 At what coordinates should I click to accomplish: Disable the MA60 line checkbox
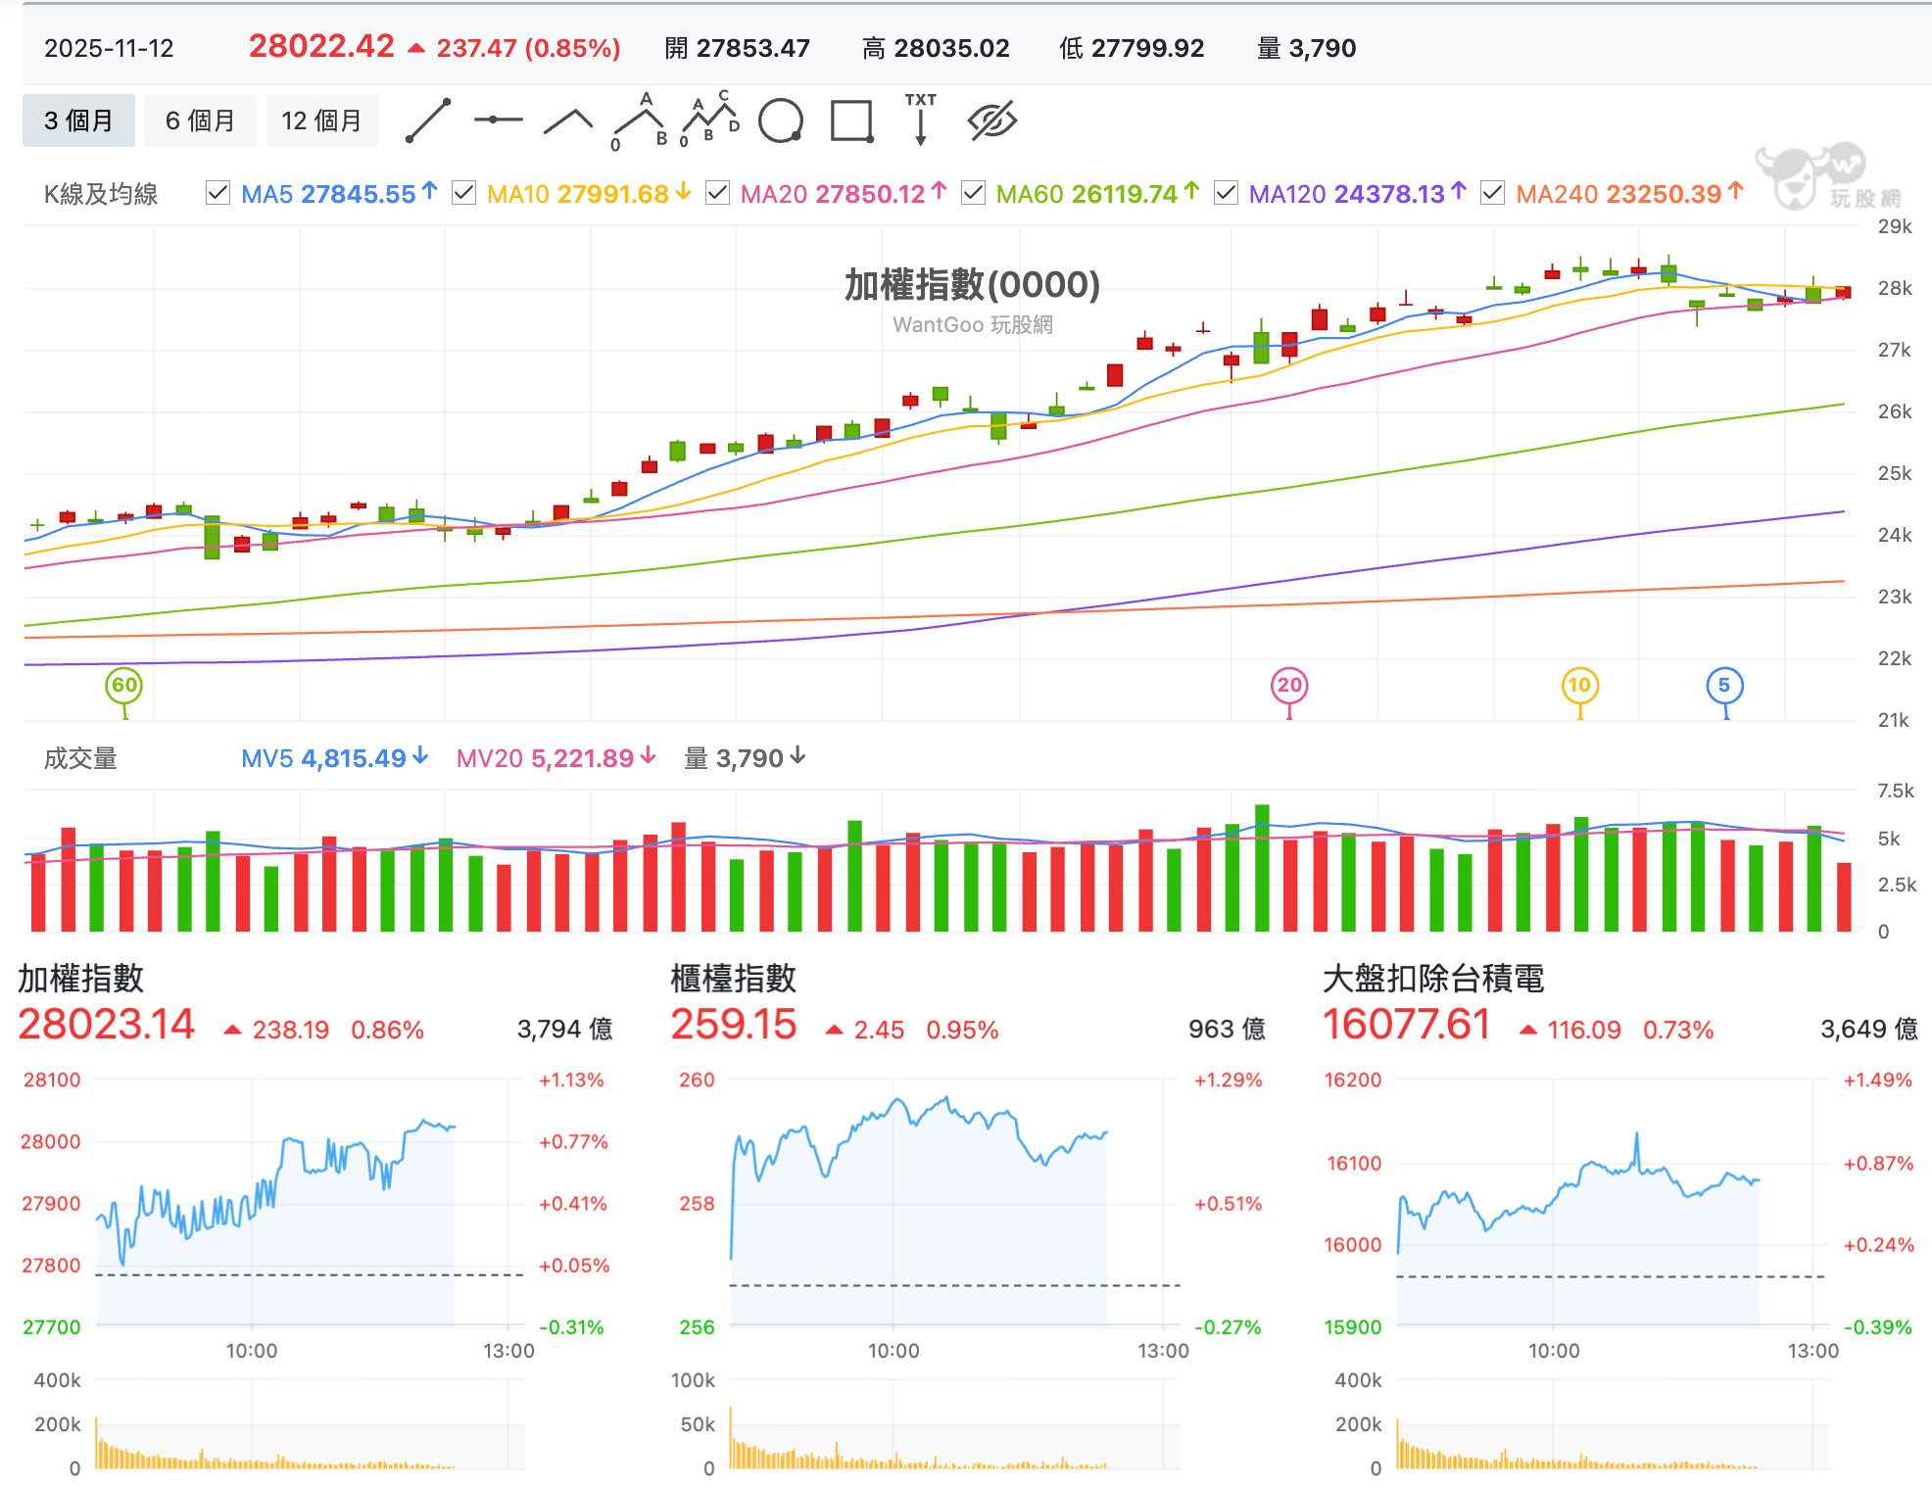973,193
